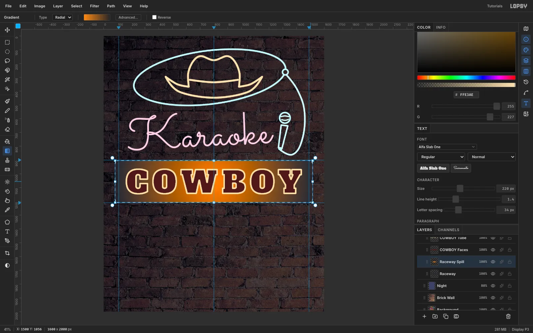Open the Alfa Slab One font dropdown
The height and width of the screenshot is (333, 533).
(447, 147)
